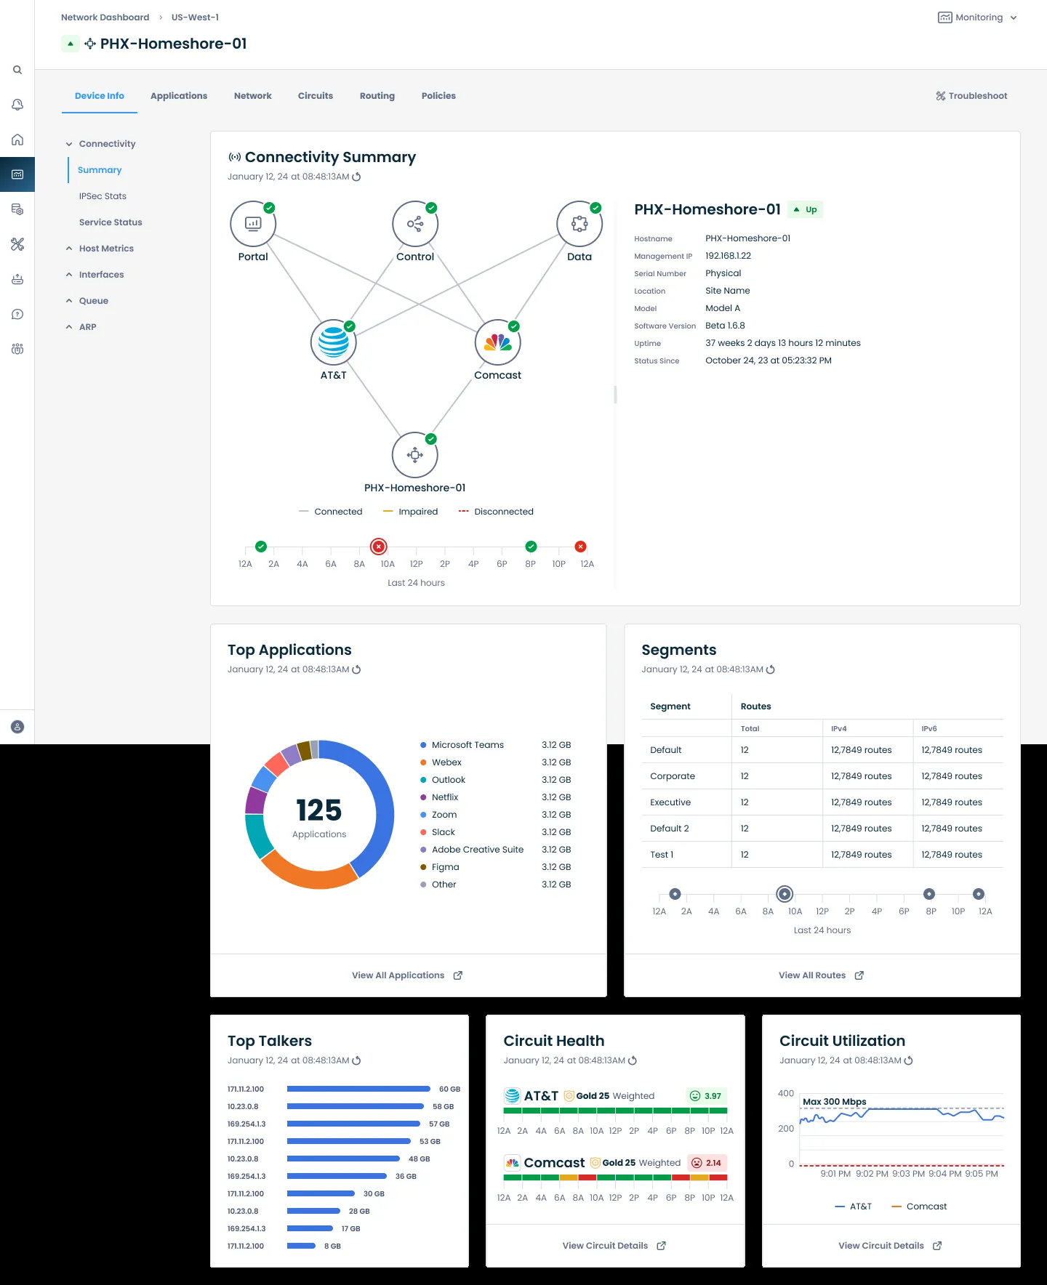Open View All Routes link
Screen dimensions: 1047x1285
point(822,975)
